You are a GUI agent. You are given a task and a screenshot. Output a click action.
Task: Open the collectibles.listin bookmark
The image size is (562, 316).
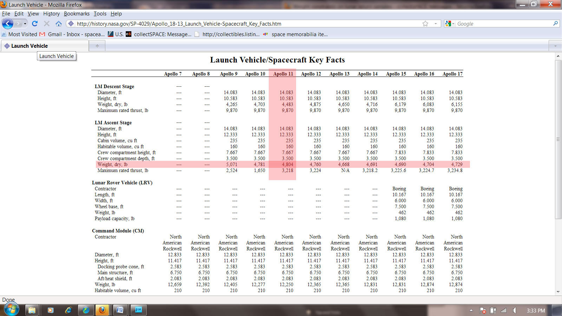click(x=227, y=34)
